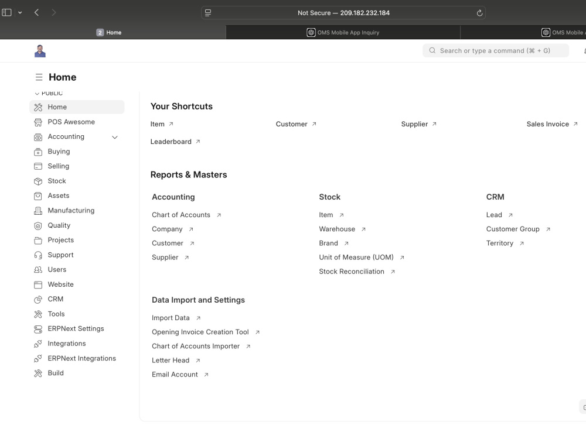Screen dimensions: 586x439
Task: Click the Accounting sidebar icon
Action: click(38, 137)
